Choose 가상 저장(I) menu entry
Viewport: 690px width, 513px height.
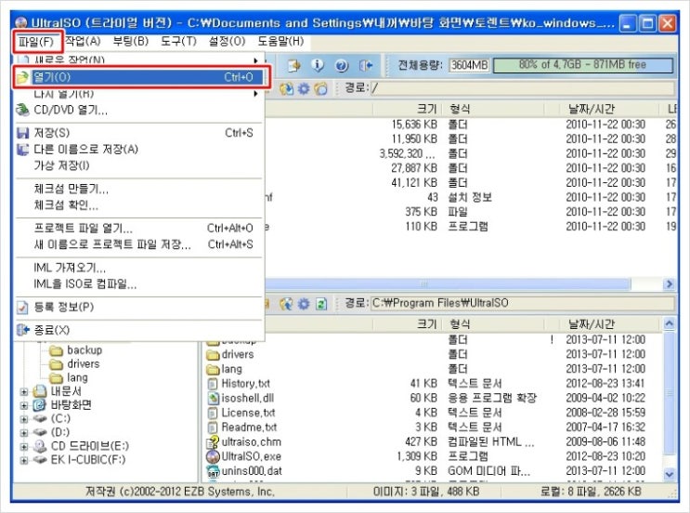[x=140, y=165]
